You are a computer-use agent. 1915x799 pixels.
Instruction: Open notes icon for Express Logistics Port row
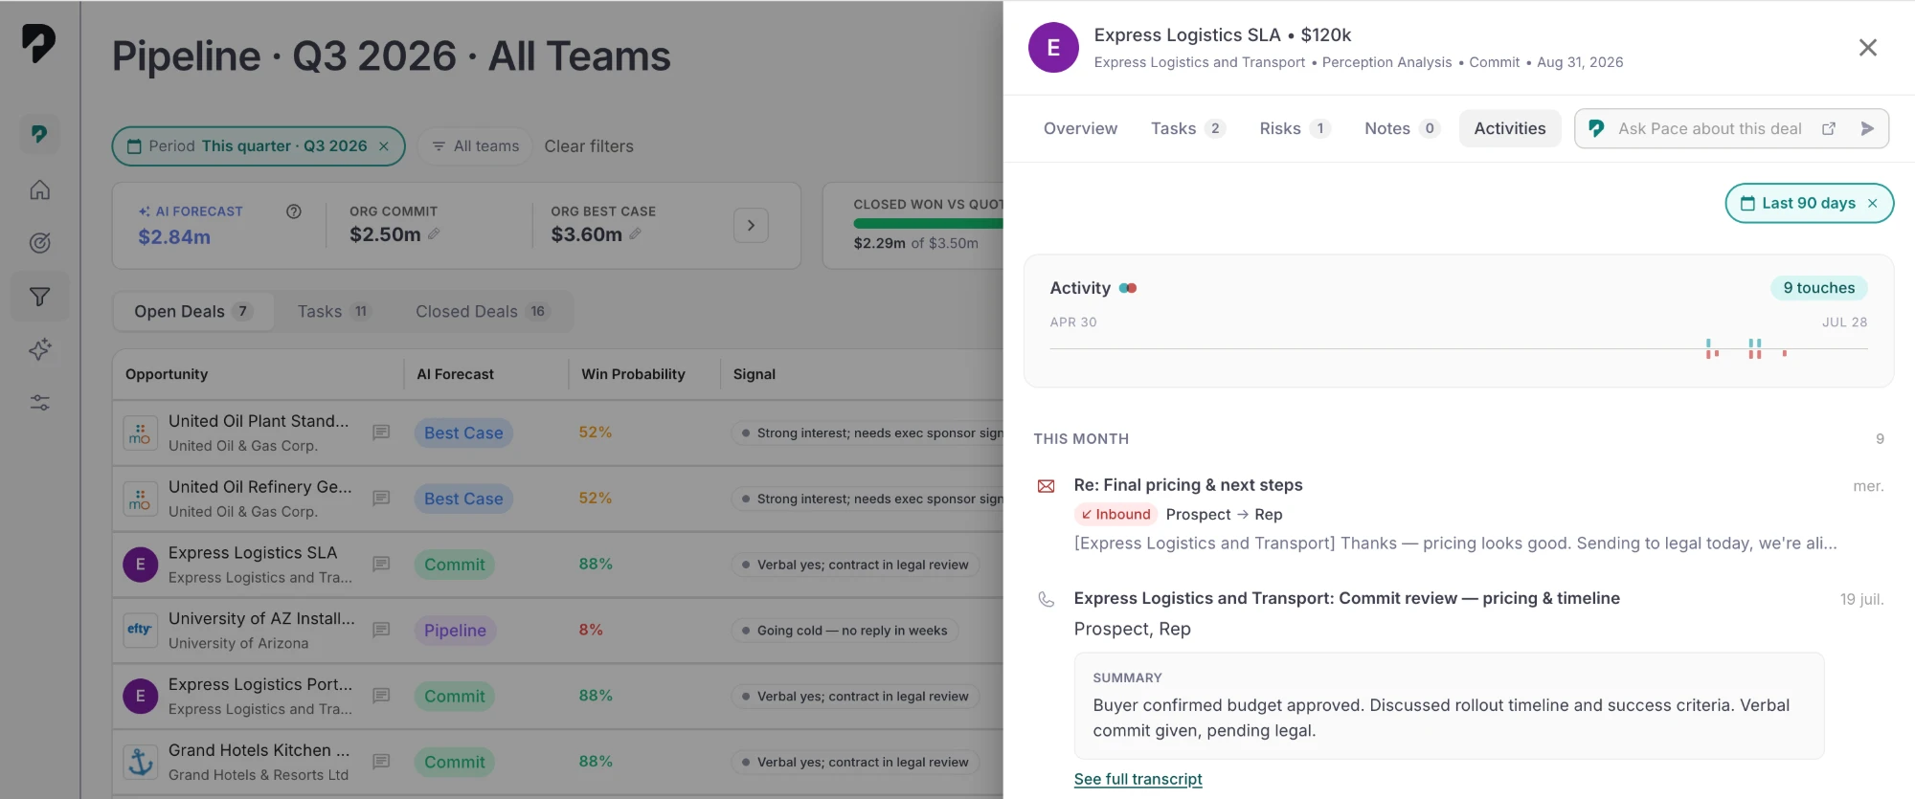(x=381, y=697)
